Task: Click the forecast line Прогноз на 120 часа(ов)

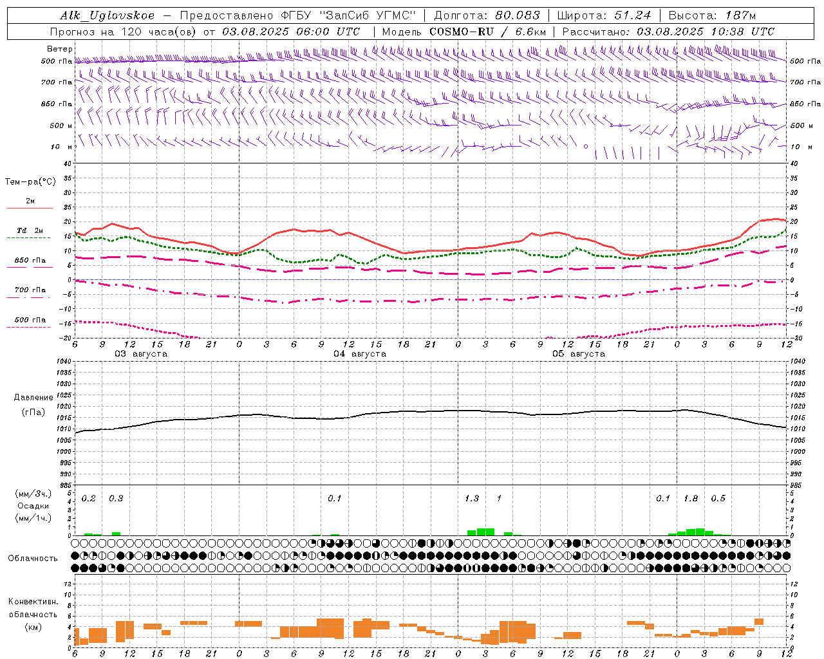Action: pyautogui.click(x=124, y=32)
